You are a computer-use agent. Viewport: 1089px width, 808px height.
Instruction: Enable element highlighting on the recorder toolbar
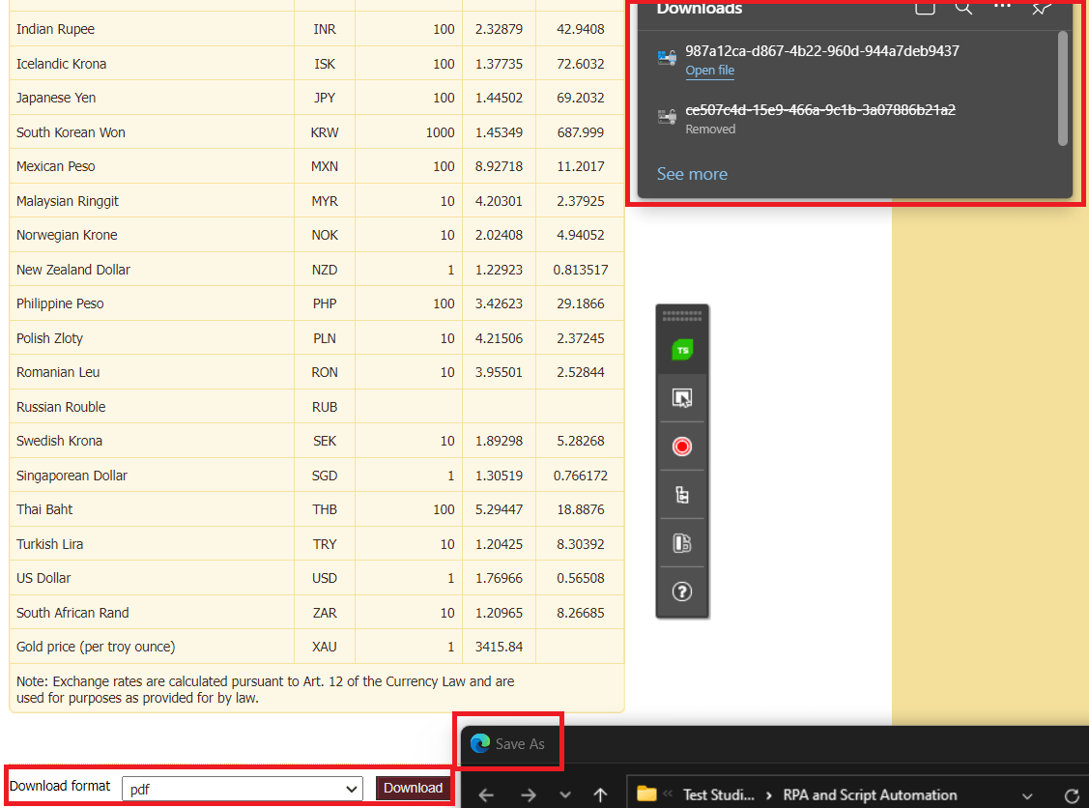pyautogui.click(x=682, y=398)
